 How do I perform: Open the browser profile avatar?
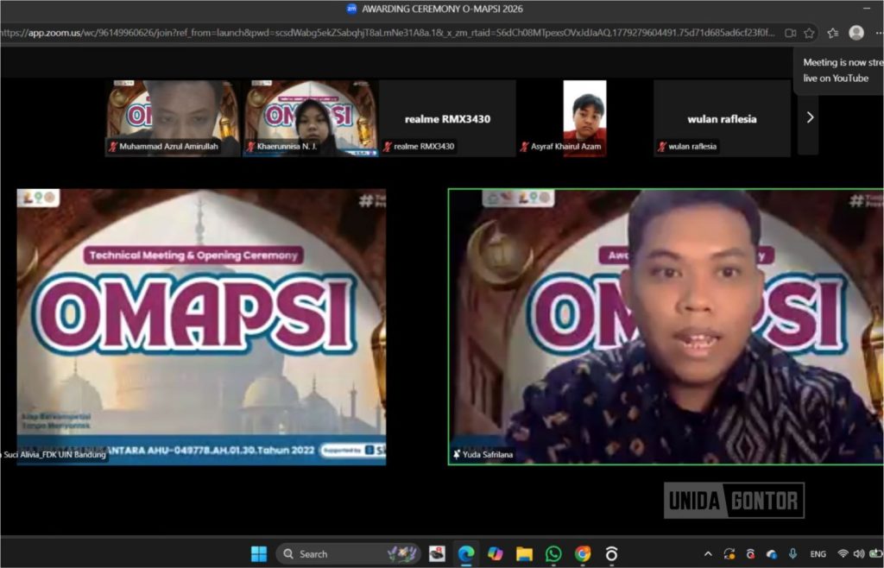coord(856,33)
